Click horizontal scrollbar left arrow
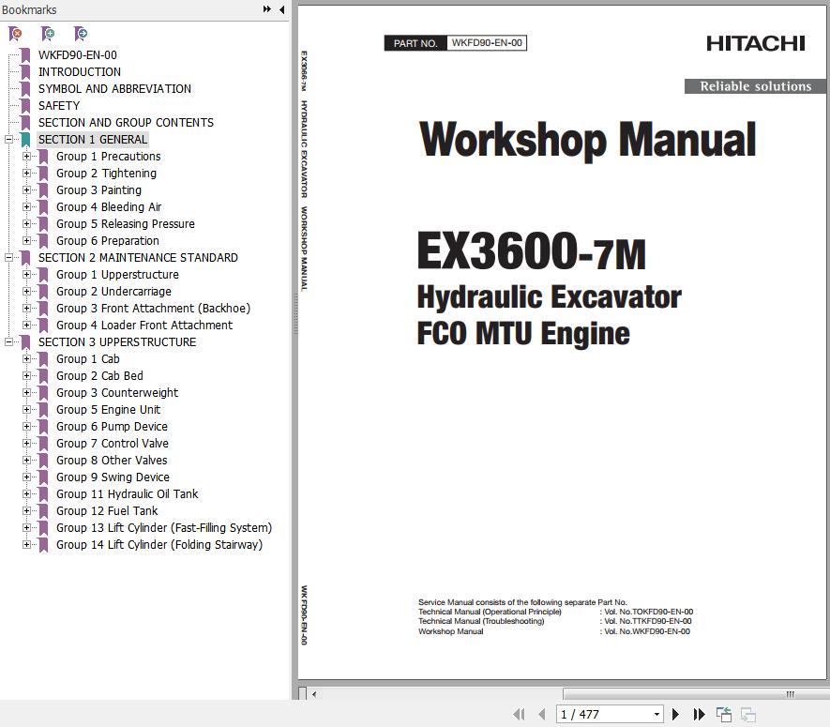Image resolution: width=830 pixels, height=727 pixels. point(314,694)
